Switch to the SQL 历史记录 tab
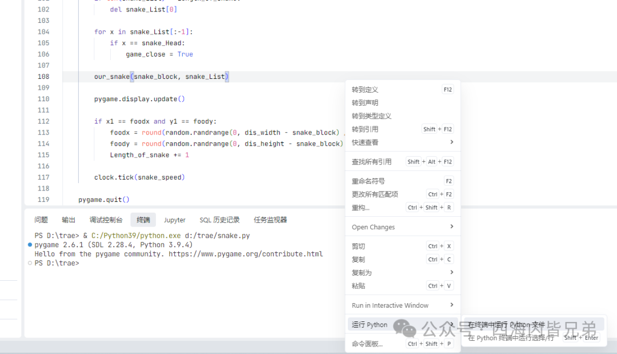The image size is (617, 354). (219, 220)
